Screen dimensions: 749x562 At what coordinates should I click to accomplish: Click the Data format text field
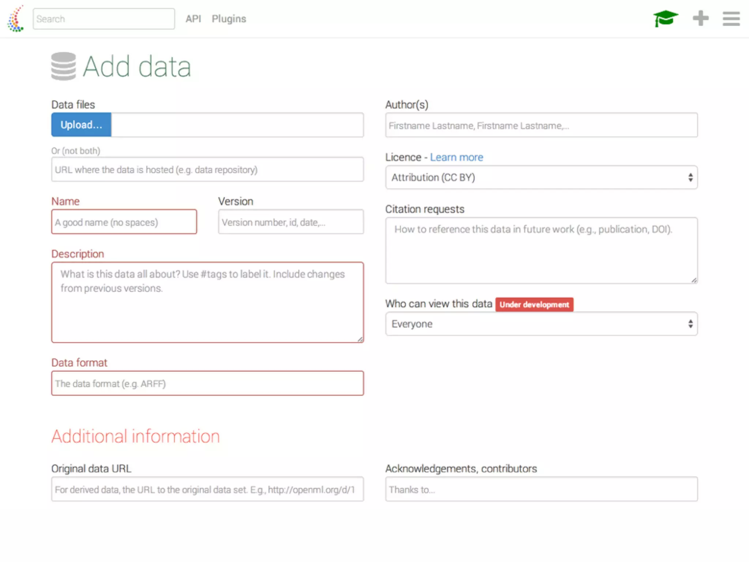pos(207,383)
